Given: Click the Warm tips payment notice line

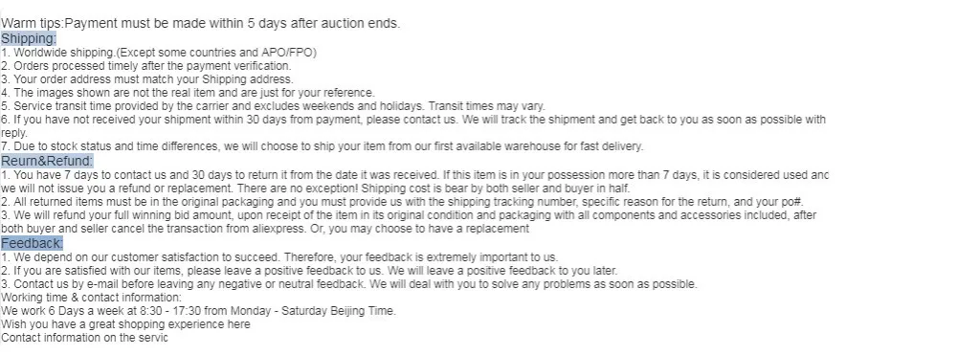Looking at the screenshot, I should click(x=201, y=23).
